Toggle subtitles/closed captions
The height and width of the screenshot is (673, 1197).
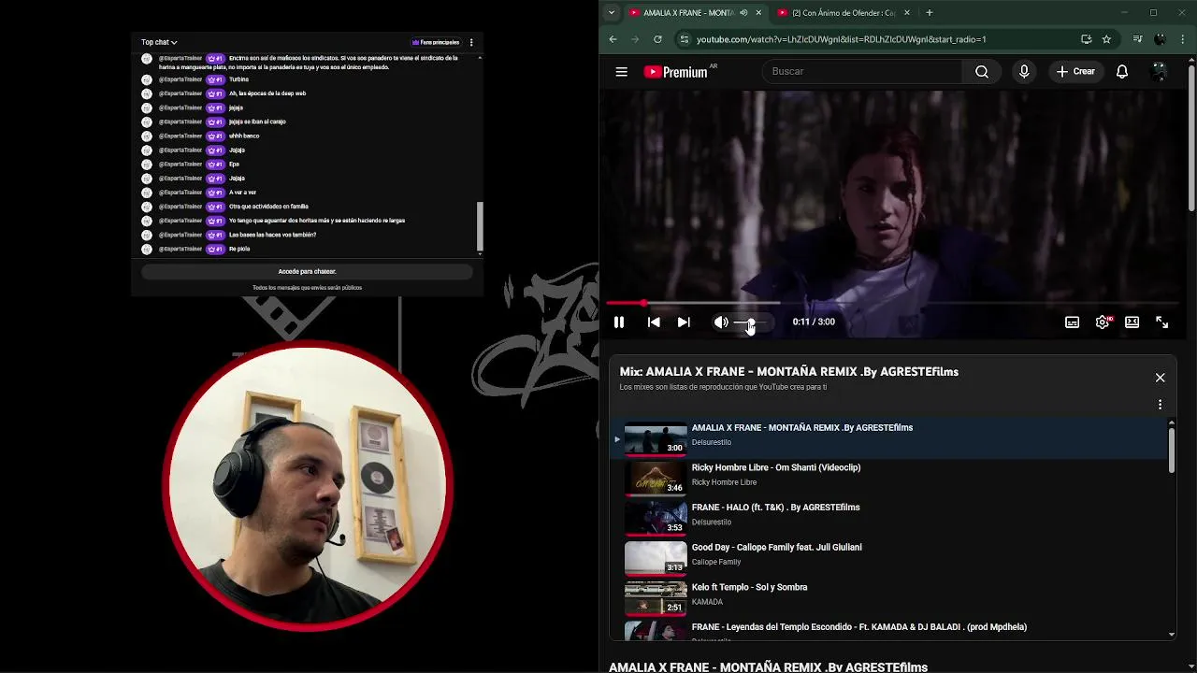[x=1072, y=322]
